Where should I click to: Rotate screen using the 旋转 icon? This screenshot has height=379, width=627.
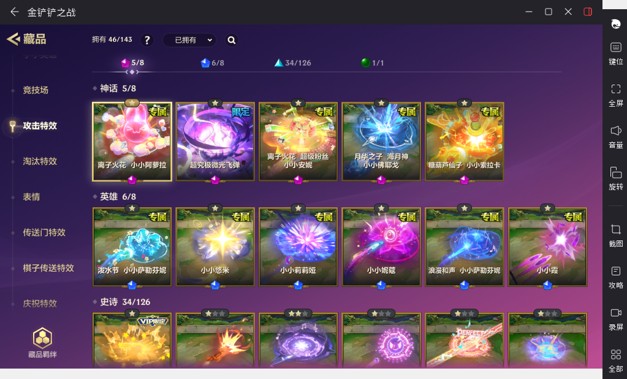pos(616,178)
